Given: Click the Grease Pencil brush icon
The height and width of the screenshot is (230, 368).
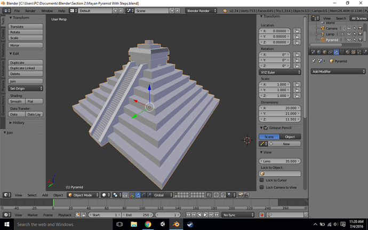Looking at the screenshot, I should (262, 144).
